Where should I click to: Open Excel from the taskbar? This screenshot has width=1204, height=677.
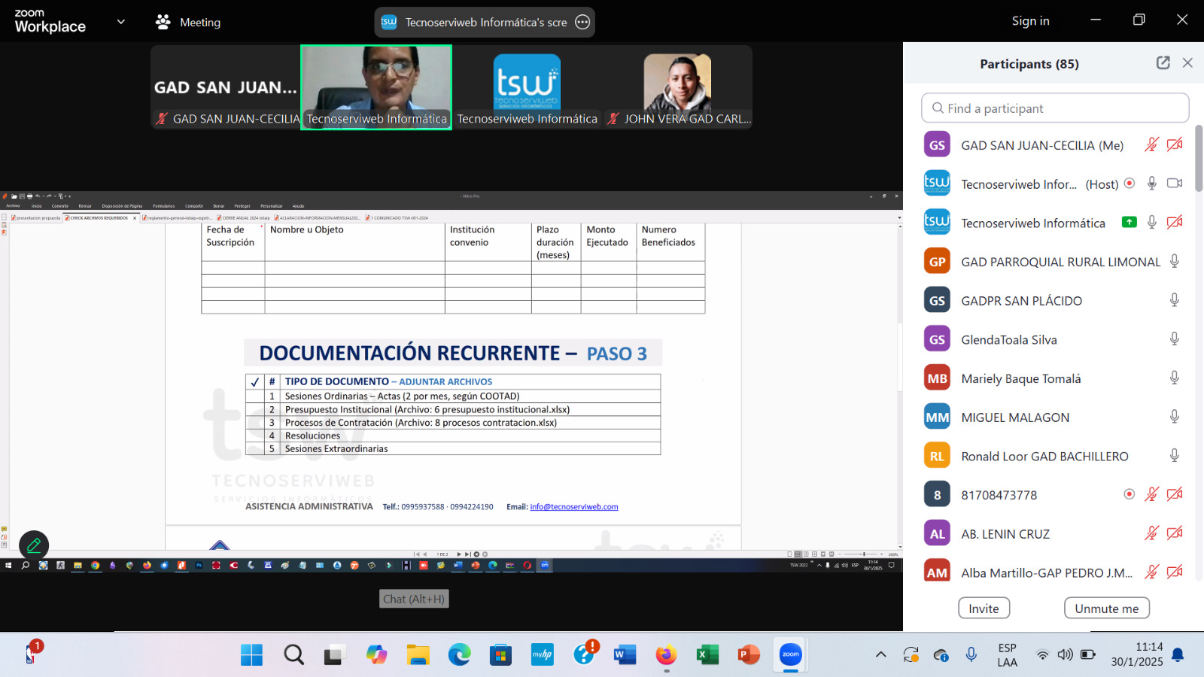click(707, 655)
